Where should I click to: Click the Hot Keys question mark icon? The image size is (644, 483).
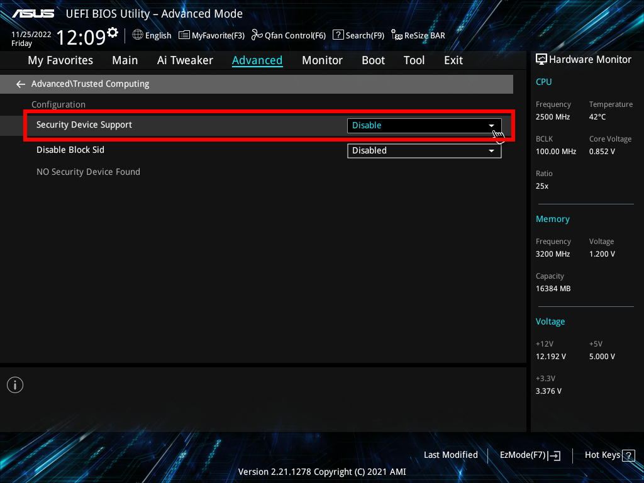coord(628,455)
